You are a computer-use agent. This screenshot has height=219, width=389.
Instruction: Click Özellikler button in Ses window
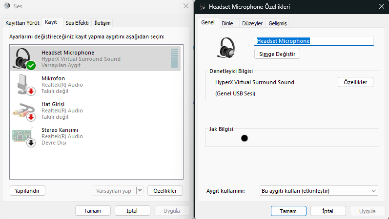(x=165, y=191)
